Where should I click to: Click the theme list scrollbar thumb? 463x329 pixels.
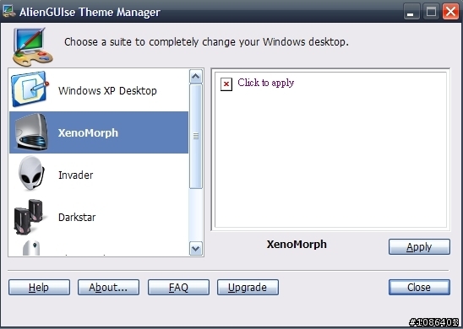click(x=196, y=136)
